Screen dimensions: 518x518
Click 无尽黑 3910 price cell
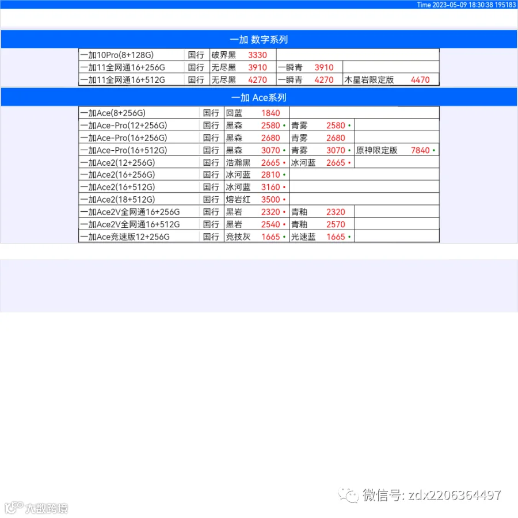coord(243,67)
